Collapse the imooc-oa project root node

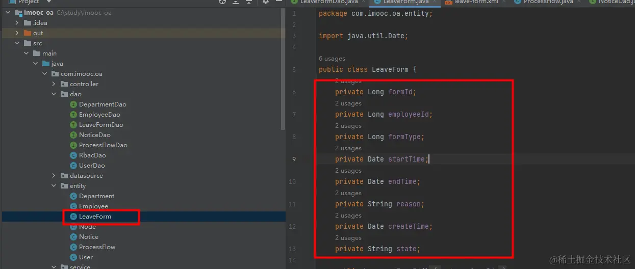(9, 13)
